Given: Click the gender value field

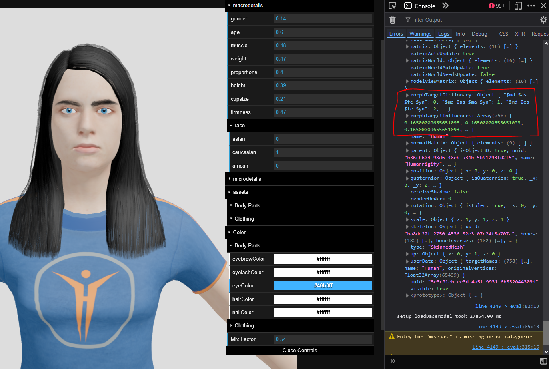Looking at the screenshot, I should (323, 19).
